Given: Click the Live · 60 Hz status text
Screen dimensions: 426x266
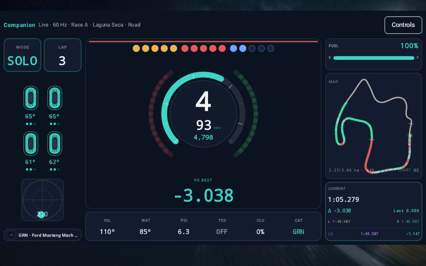Looking at the screenshot, I should pyautogui.click(x=53, y=25).
